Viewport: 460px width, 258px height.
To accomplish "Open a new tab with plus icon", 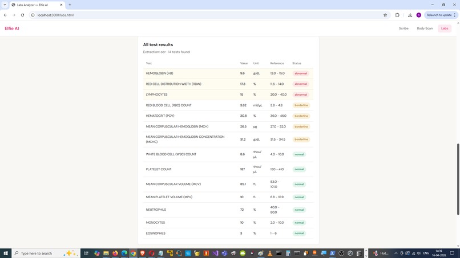I will (70, 5).
